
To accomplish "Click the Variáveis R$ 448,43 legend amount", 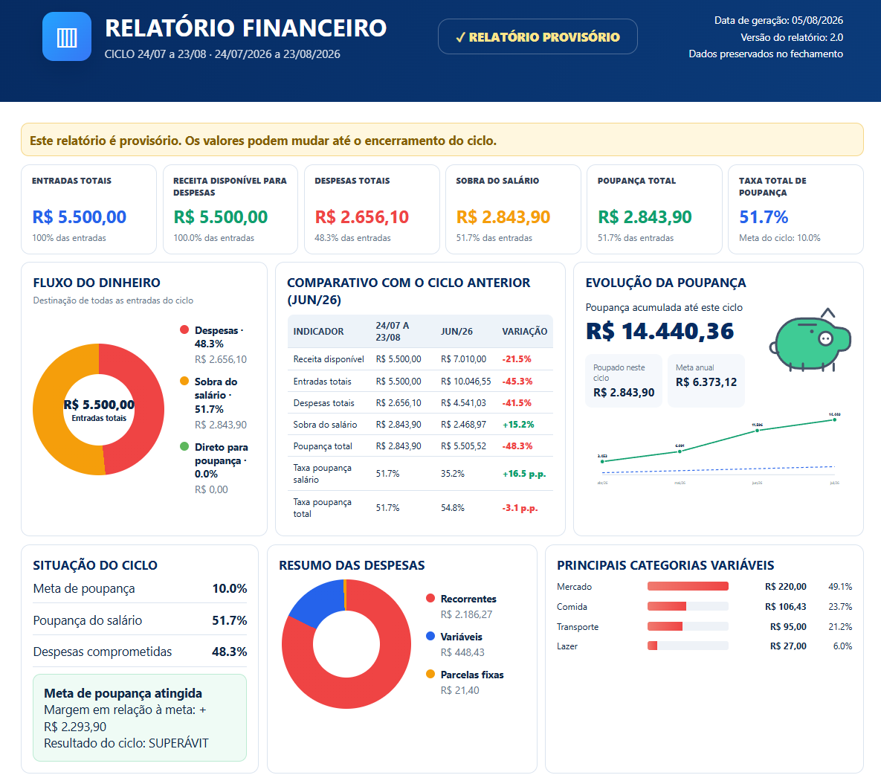I will pos(462,652).
